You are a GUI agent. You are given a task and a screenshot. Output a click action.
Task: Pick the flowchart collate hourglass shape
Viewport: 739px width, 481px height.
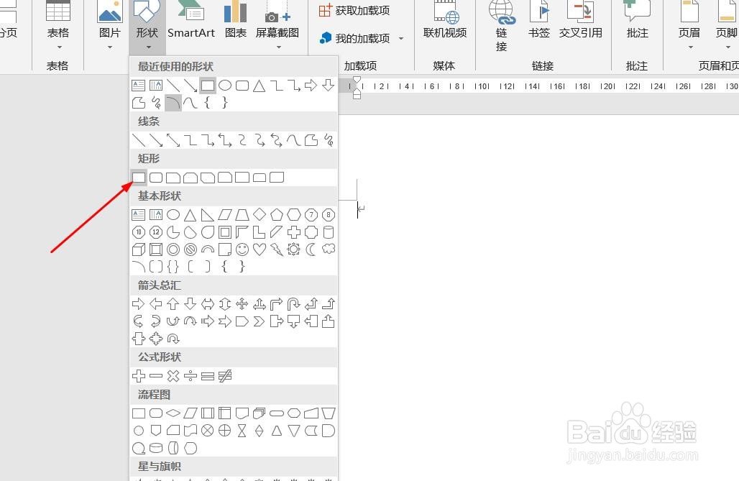242,431
